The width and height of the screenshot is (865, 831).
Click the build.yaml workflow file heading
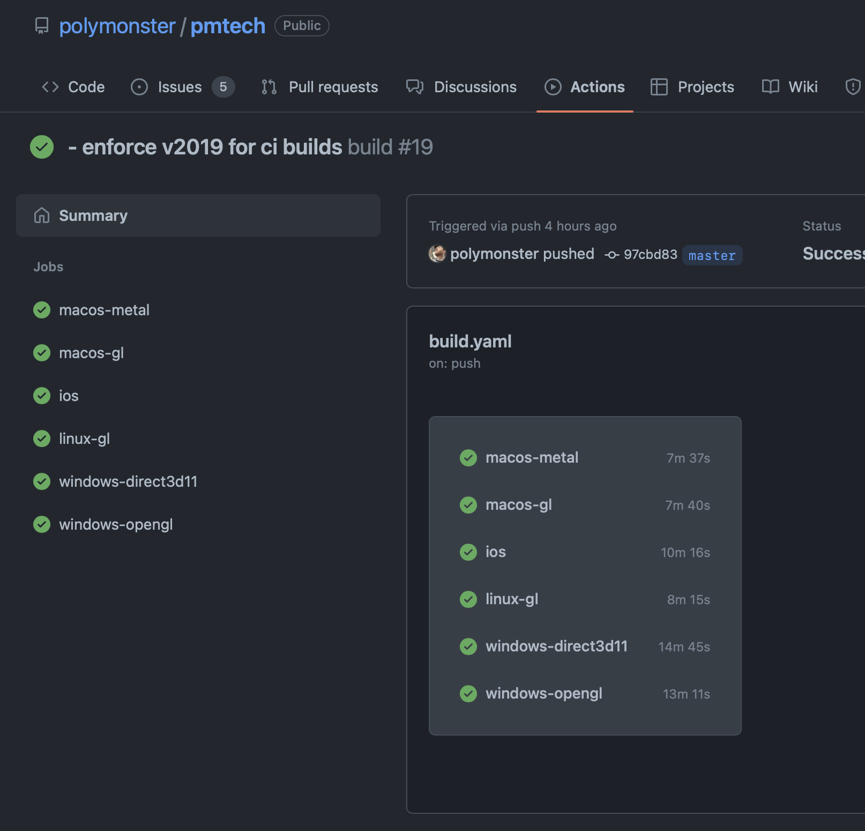(x=470, y=341)
